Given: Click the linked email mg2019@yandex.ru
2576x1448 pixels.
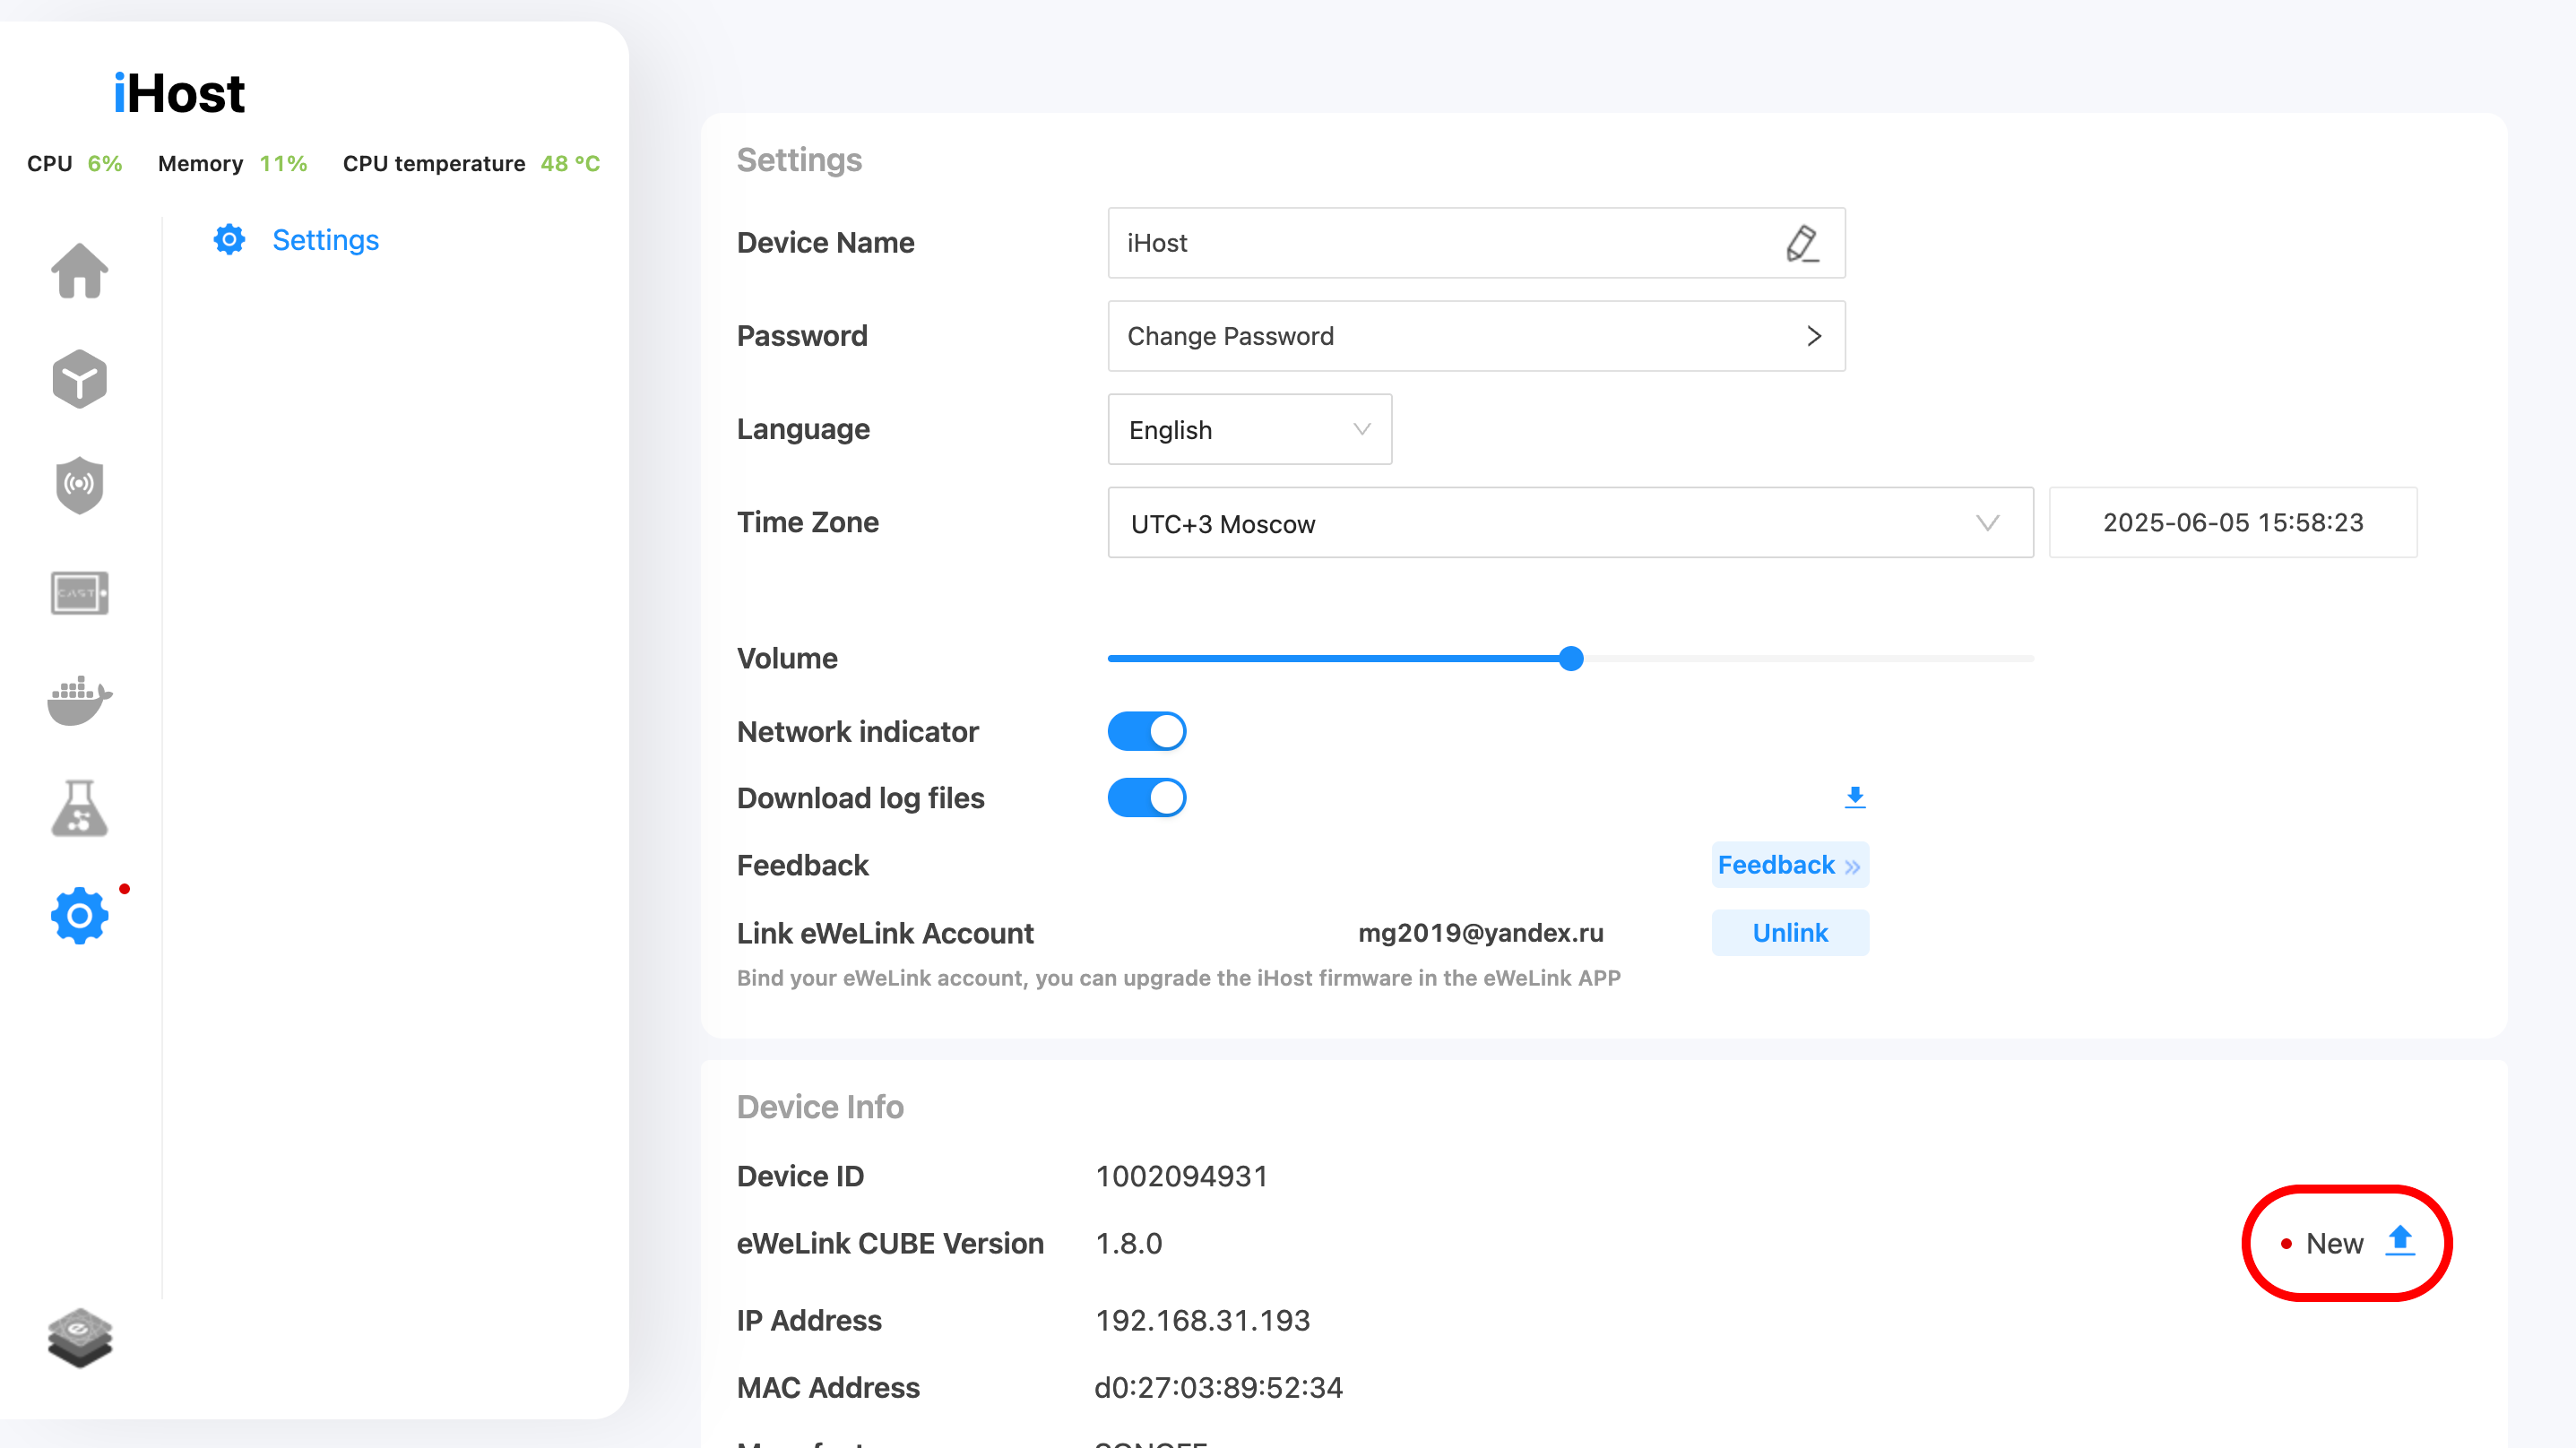Looking at the screenshot, I should tap(1480, 933).
